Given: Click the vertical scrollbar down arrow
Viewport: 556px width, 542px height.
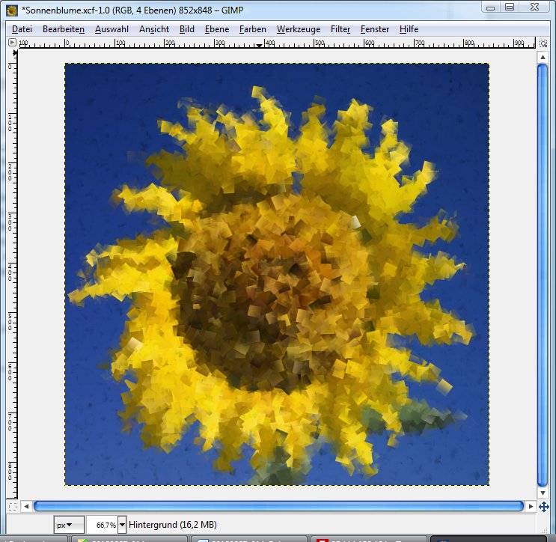Looking at the screenshot, I should (544, 493).
